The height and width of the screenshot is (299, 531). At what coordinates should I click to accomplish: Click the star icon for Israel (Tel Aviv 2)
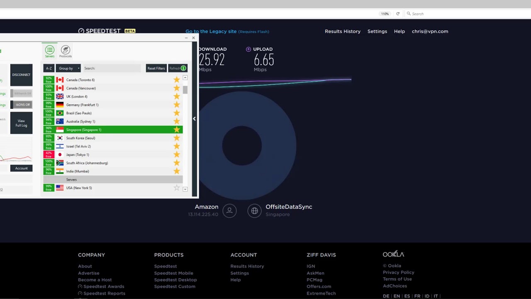pyautogui.click(x=177, y=146)
